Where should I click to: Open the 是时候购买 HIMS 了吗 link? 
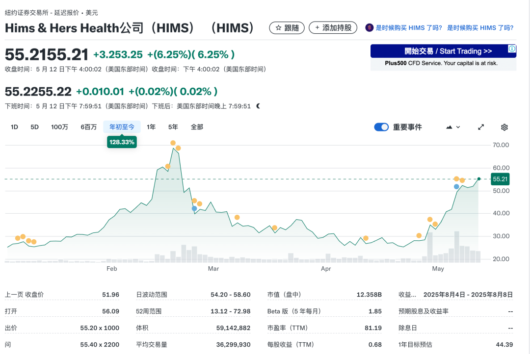point(408,28)
